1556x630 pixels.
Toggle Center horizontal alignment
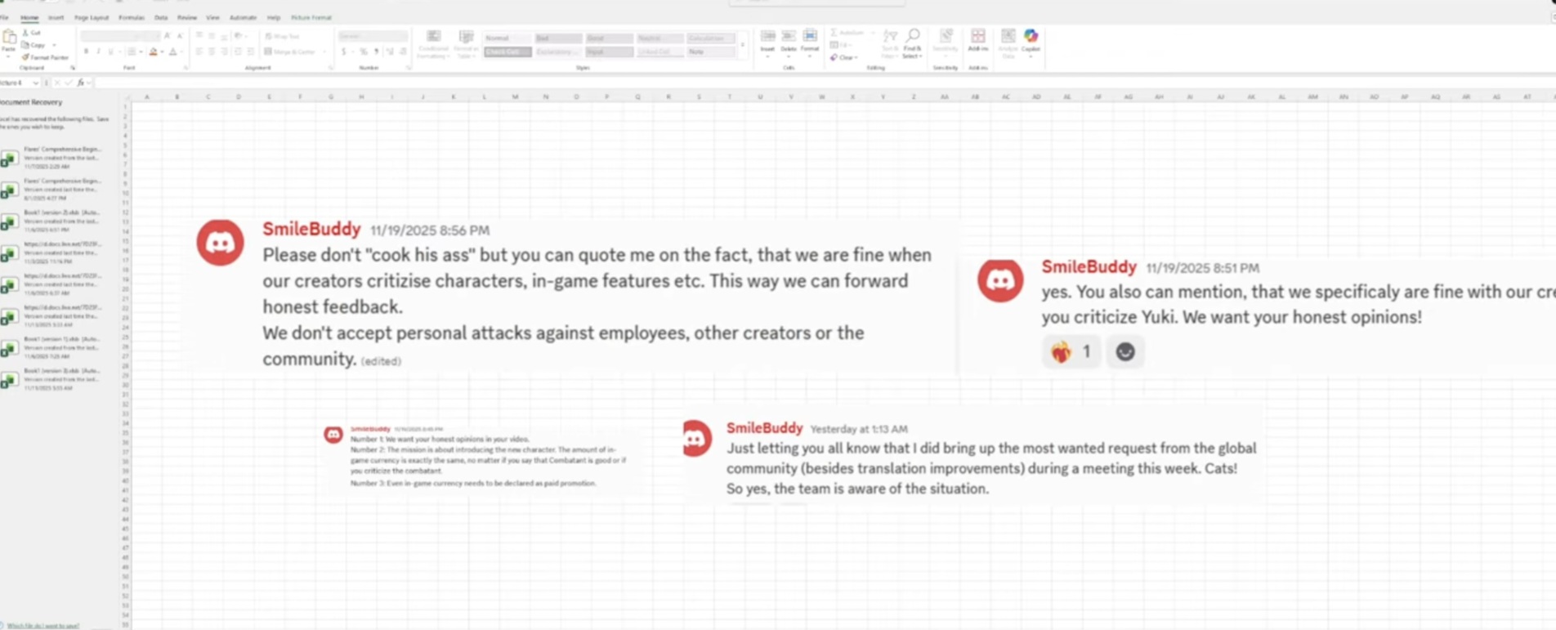pos(212,51)
